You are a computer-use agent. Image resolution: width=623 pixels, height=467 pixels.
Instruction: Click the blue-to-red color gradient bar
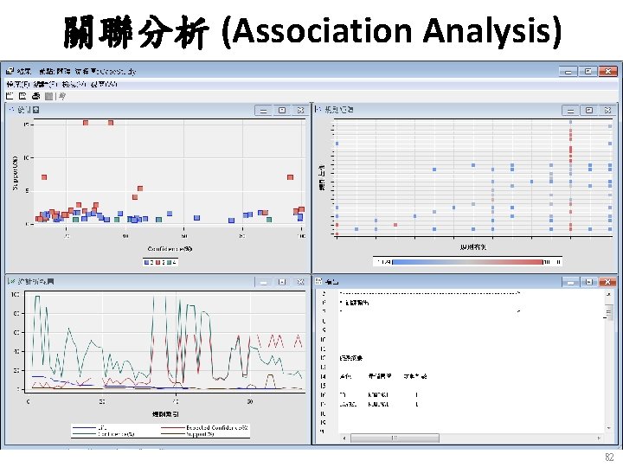point(467,262)
